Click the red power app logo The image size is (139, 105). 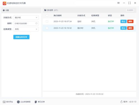click(x=4, y=3)
